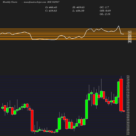Click the 480 price axis label
This screenshot has height=136, width=136.
(x=128, y=109)
